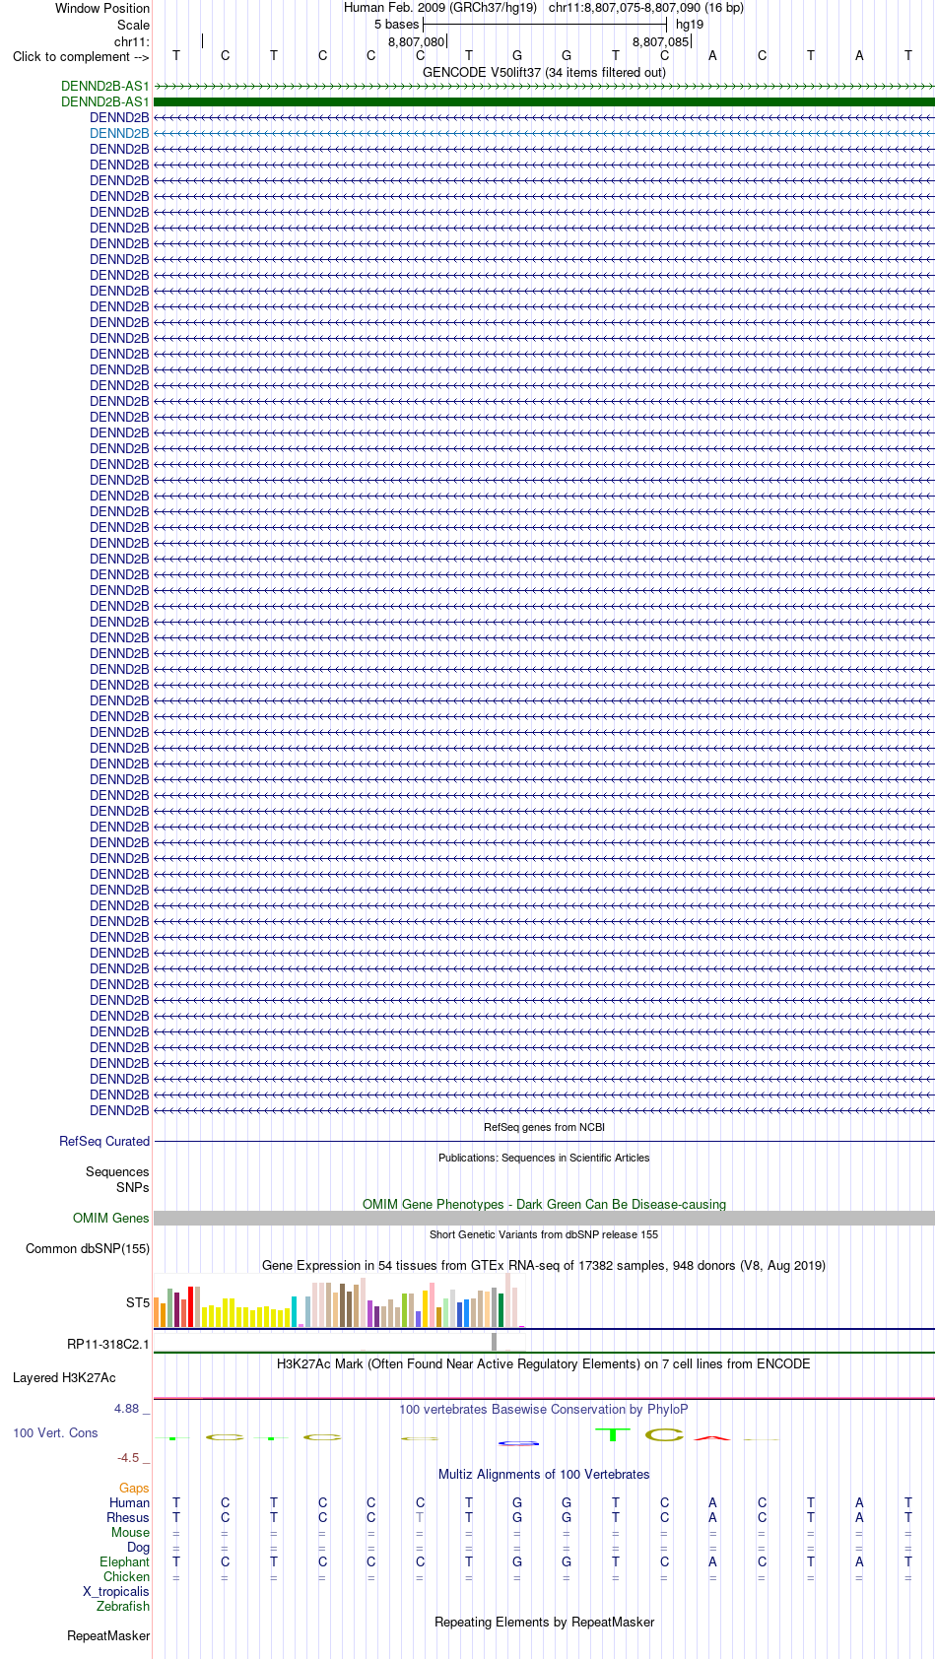Click the hg19 label beside the scale bar

tap(690, 24)
